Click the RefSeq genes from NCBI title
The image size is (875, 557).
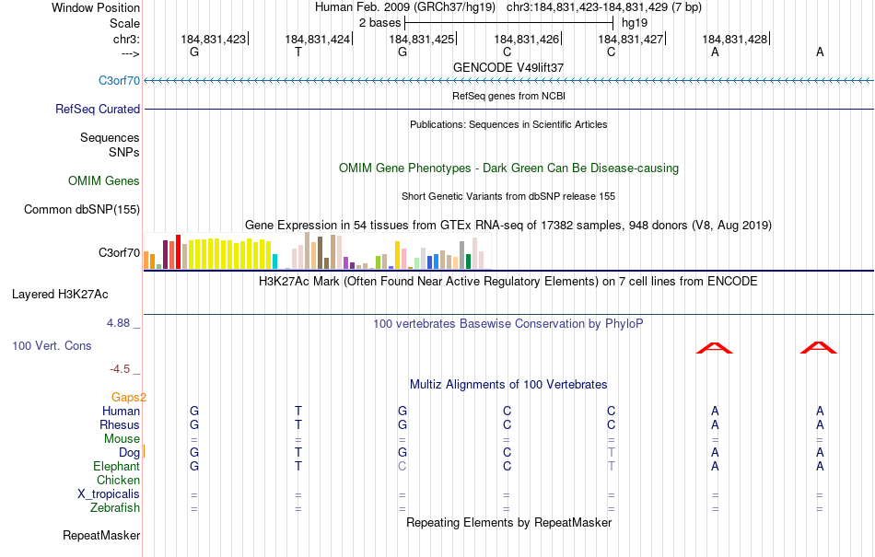click(508, 96)
